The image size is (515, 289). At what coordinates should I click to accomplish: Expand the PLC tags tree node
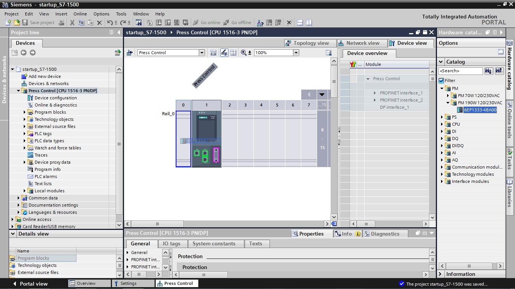coord(25,134)
